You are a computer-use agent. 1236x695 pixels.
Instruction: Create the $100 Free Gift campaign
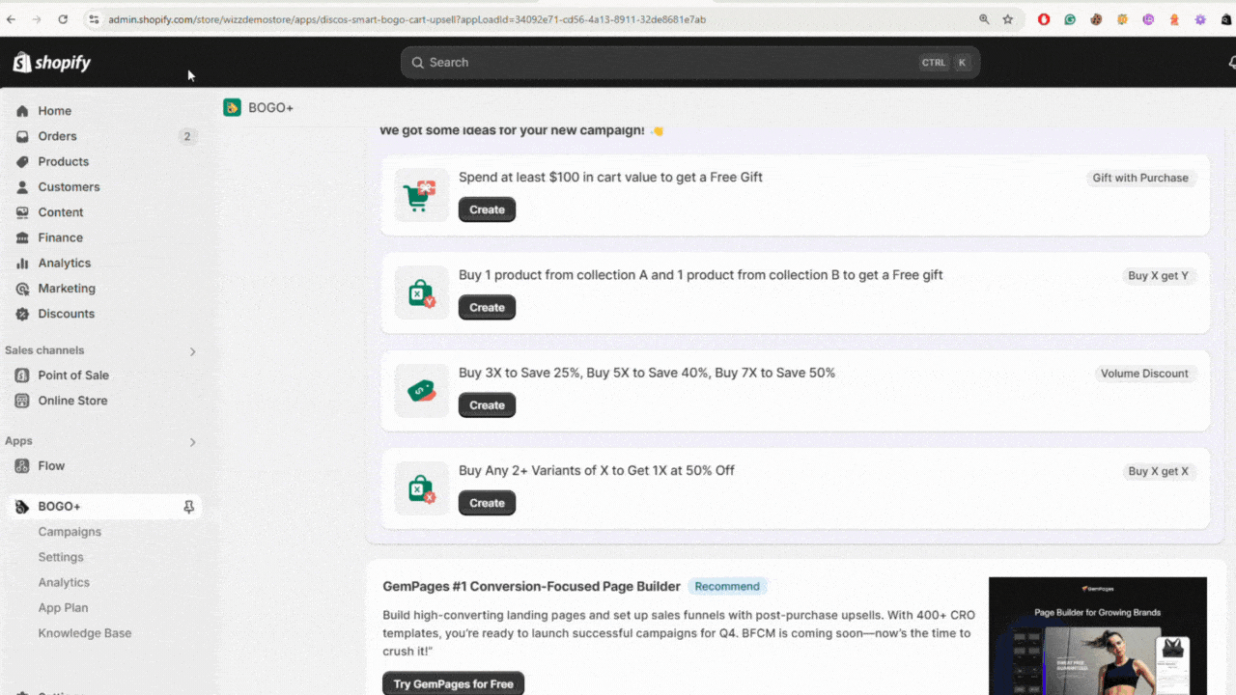(x=487, y=209)
